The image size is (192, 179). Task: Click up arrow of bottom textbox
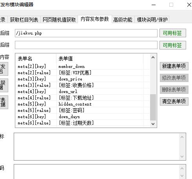182,168
